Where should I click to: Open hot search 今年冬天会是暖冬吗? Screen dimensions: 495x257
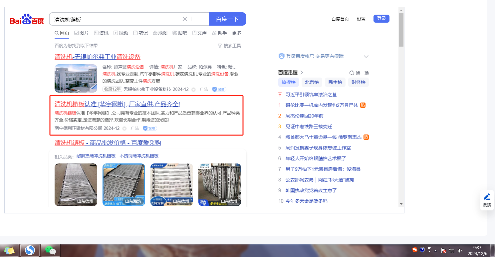click(307, 201)
